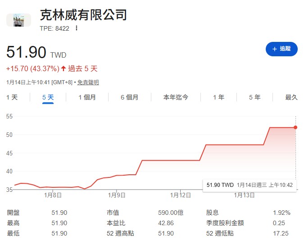
Task: Click the timestamp 1月14日上午10:41 text
Action: [x=28, y=82]
